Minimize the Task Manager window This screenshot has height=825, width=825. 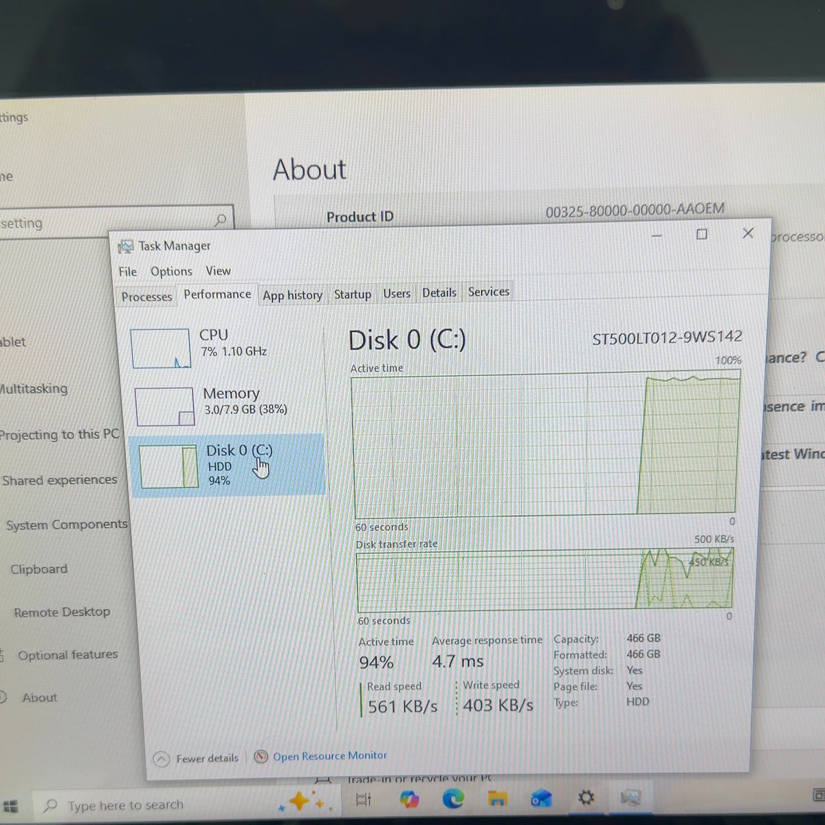pos(657,236)
